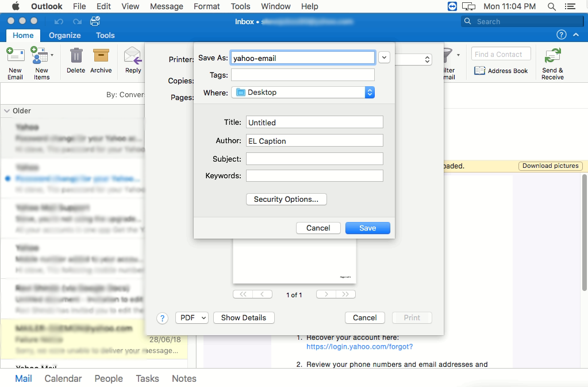Cancel the save dialog
Viewport: 588px width, 387px height.
click(318, 228)
